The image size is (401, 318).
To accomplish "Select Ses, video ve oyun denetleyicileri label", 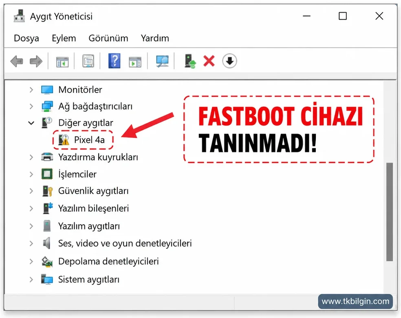I will 125,243.
